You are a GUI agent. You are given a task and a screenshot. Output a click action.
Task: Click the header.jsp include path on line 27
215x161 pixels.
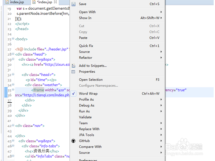coord(56,49)
